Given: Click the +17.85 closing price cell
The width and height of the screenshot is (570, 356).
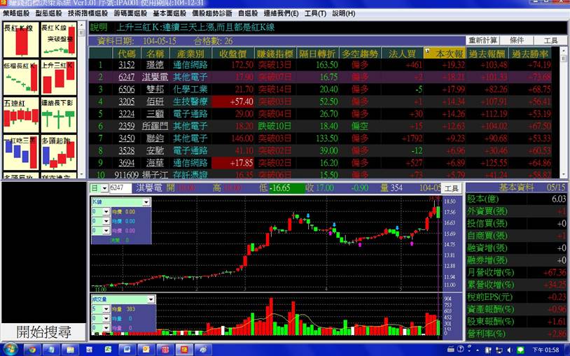Looking at the screenshot, I should 232,163.
